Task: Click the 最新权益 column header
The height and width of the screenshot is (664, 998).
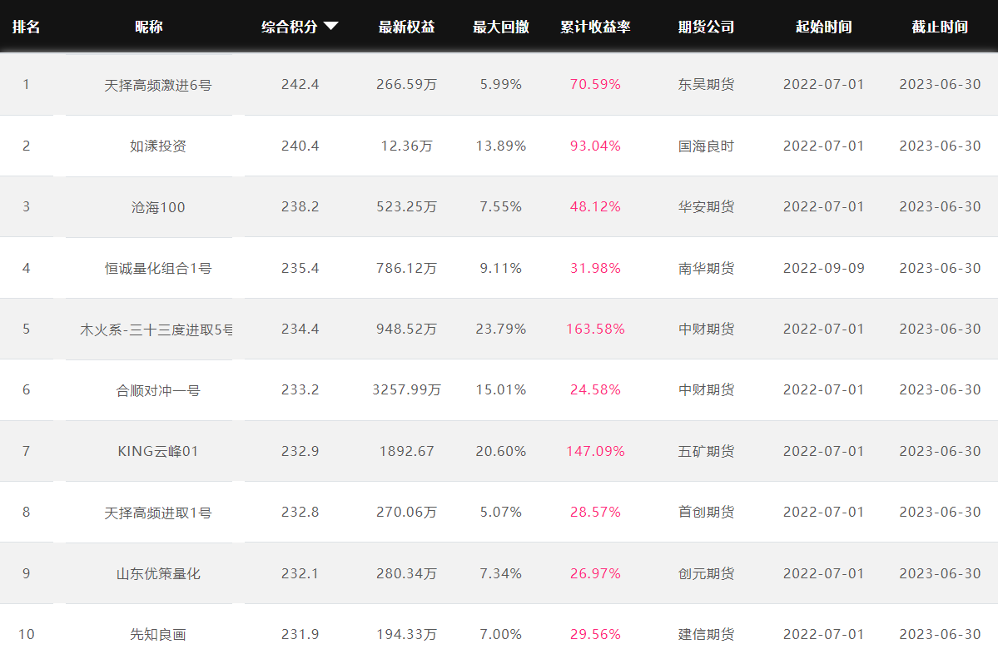Action: coord(407,27)
